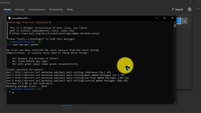Maximize the Kali terminal window
Viewport: 201px width, 113px height.
click(165, 18)
